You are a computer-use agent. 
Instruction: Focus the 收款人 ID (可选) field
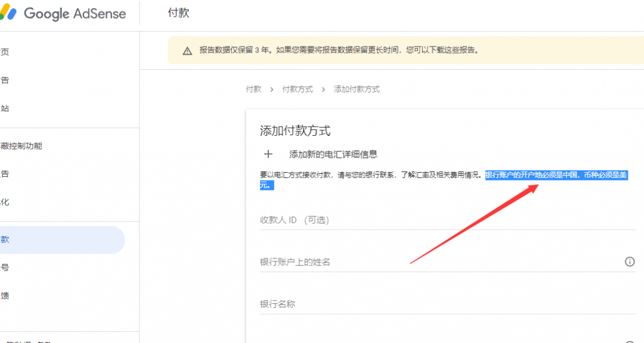click(448, 220)
